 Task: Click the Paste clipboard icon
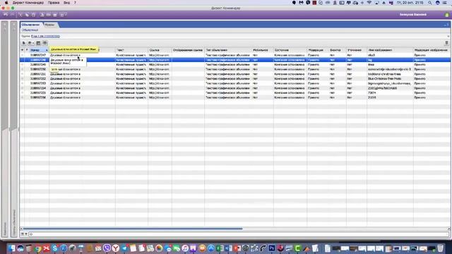tap(33, 15)
